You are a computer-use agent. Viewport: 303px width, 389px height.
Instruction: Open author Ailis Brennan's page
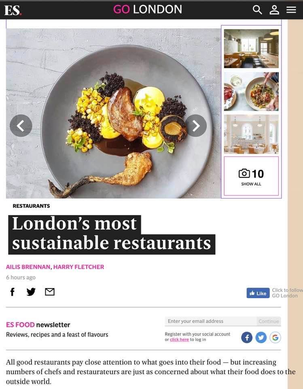pos(28,267)
